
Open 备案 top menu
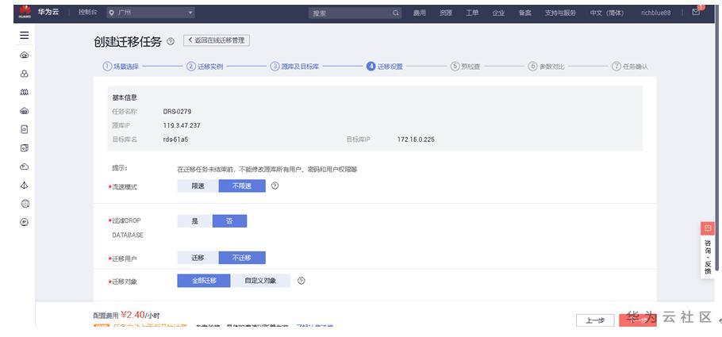point(525,13)
